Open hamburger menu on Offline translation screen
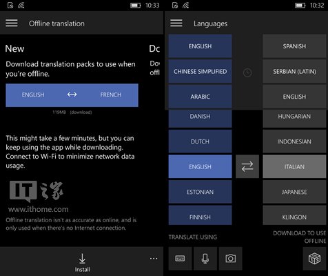 (12, 23)
